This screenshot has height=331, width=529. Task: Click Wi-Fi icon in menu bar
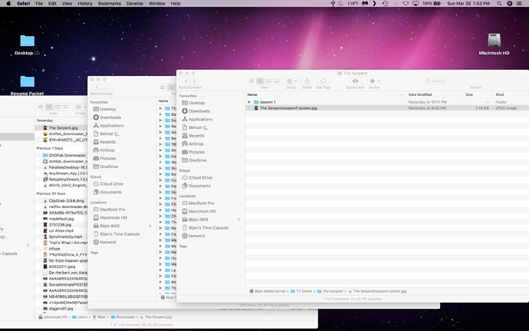406,3
